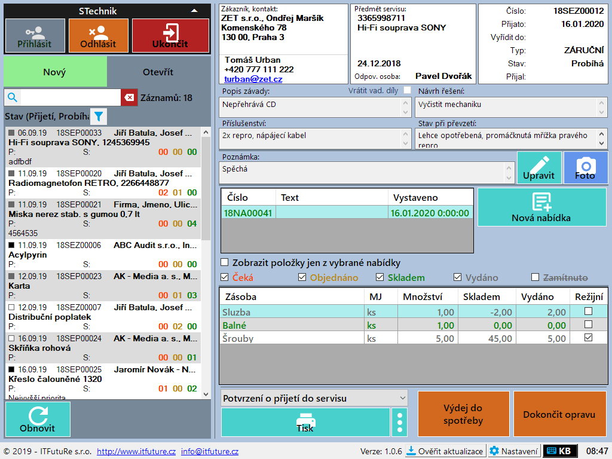Select the Balné item row
Screen dimensions: 612x459
[414, 325]
